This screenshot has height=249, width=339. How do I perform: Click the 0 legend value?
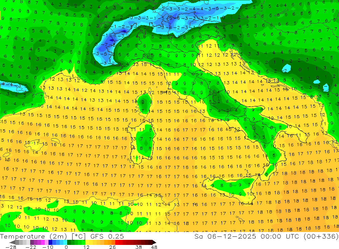(66, 247)
